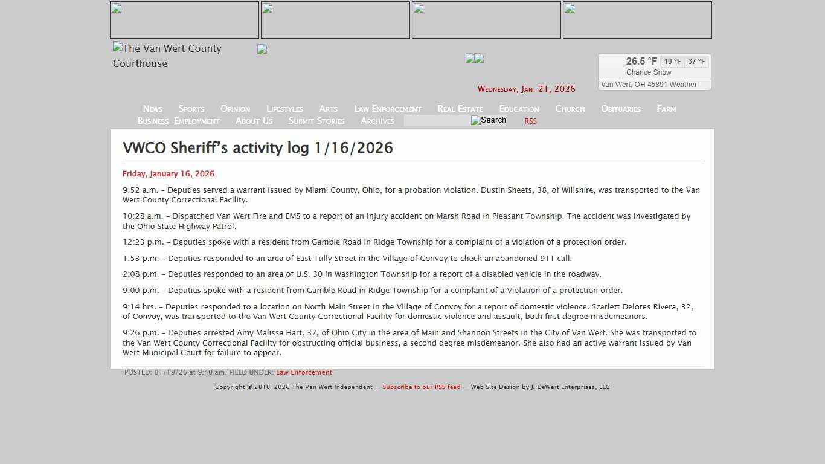Open the Obituaries section
This screenshot has width=825, height=464.
click(x=620, y=109)
